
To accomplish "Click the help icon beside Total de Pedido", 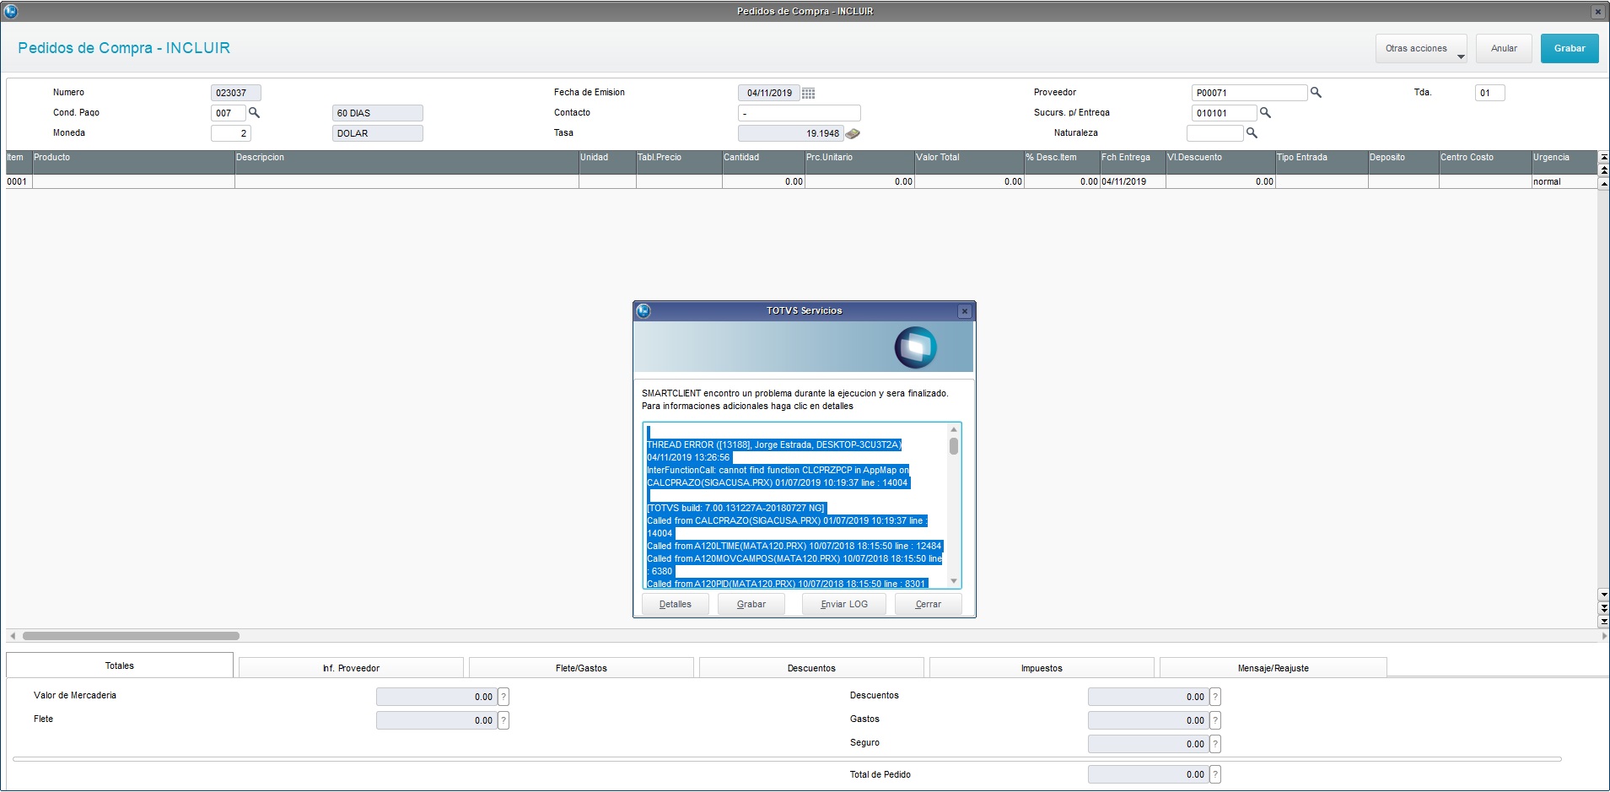I will 1215,774.
